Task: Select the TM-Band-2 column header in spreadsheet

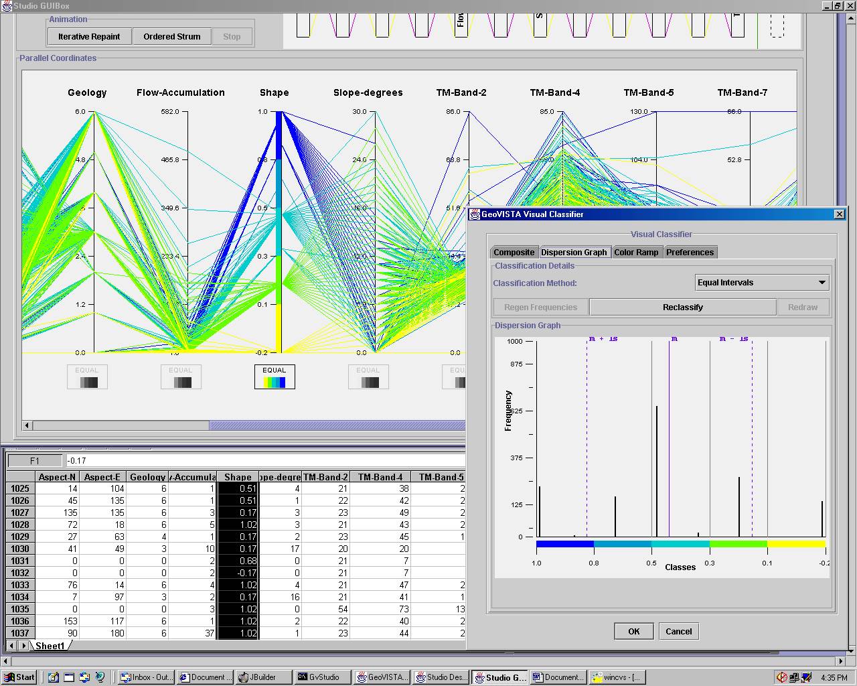Action: (x=325, y=477)
